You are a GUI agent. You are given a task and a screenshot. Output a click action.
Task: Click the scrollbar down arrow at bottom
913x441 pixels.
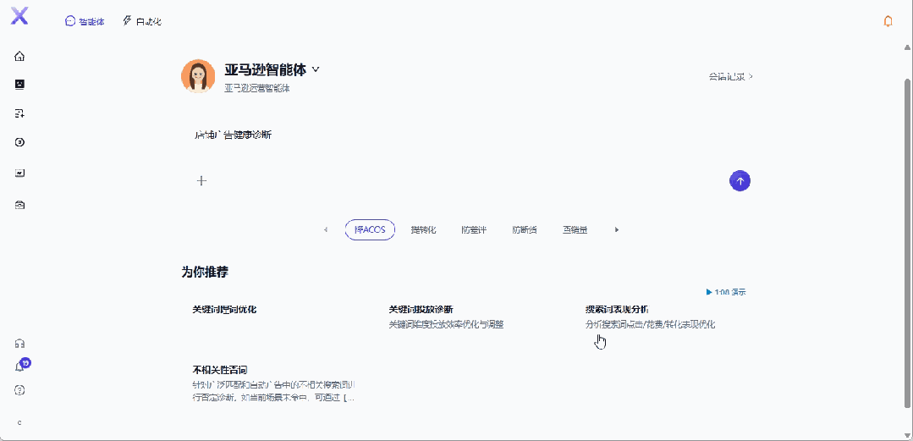click(x=907, y=434)
